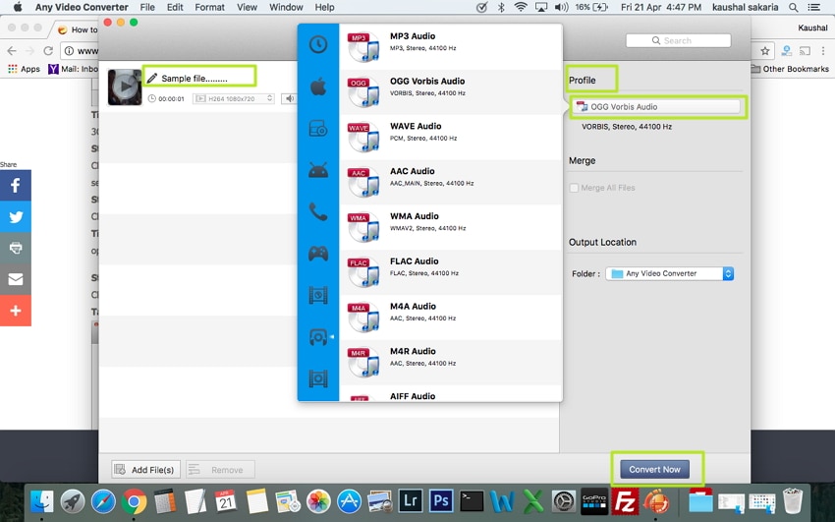Open Any Video Converter app menu
Viewport: 835px width, 522px height.
click(x=82, y=8)
